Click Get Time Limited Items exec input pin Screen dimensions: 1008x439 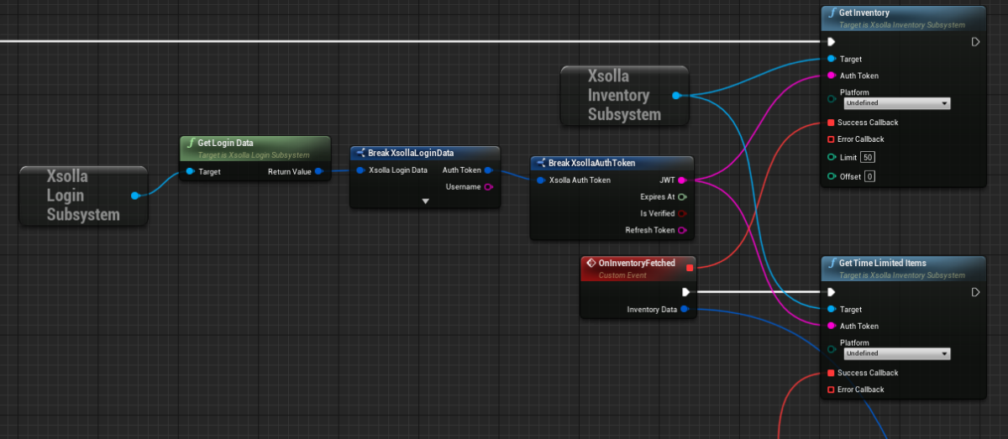coord(831,292)
